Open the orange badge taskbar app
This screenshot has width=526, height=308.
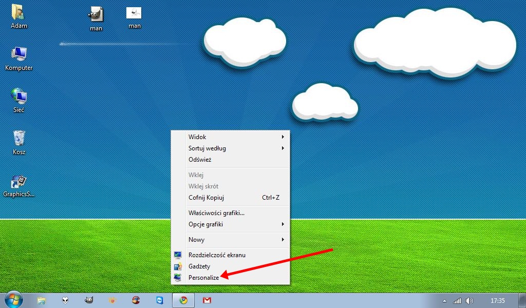(112, 300)
